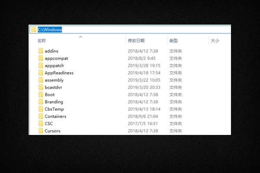Click the folder icon in address bar

[33, 30]
